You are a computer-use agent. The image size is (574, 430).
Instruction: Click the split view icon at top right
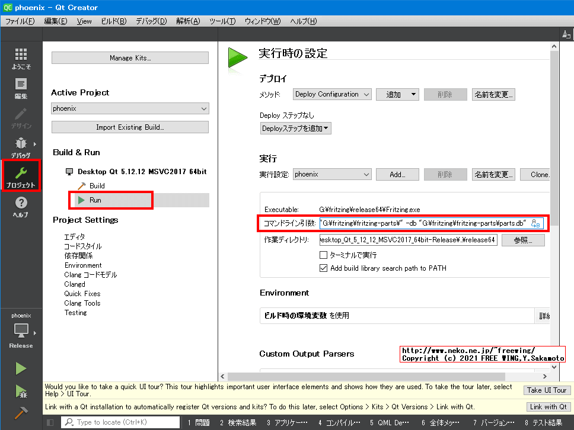566,34
